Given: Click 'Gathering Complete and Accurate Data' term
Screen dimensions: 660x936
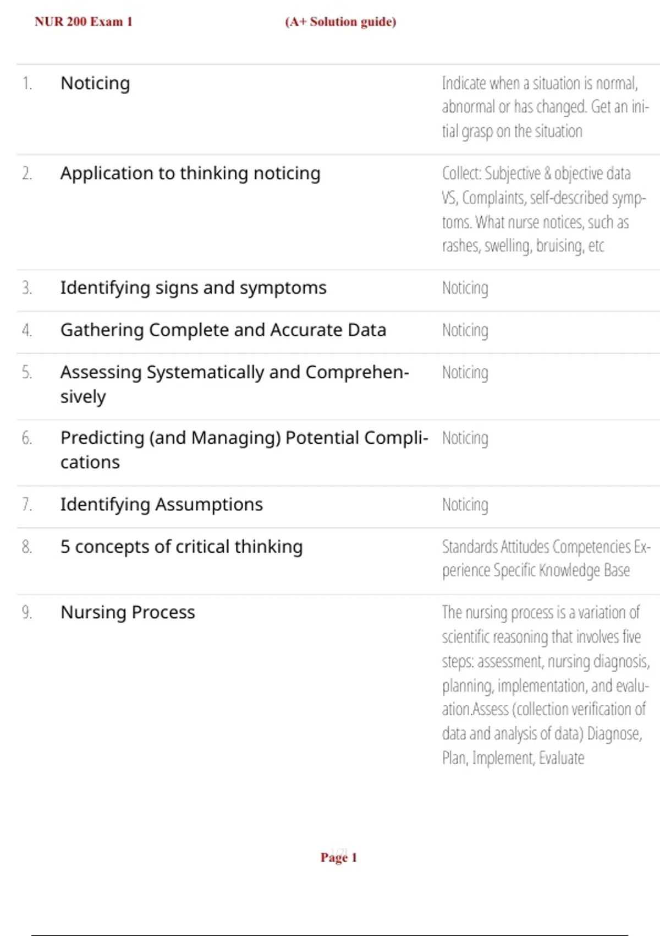Looking at the screenshot, I should point(223,330).
